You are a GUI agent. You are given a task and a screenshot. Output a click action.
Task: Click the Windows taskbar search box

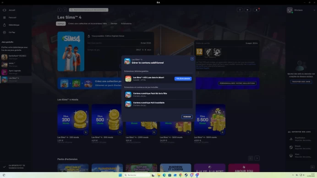137,175
